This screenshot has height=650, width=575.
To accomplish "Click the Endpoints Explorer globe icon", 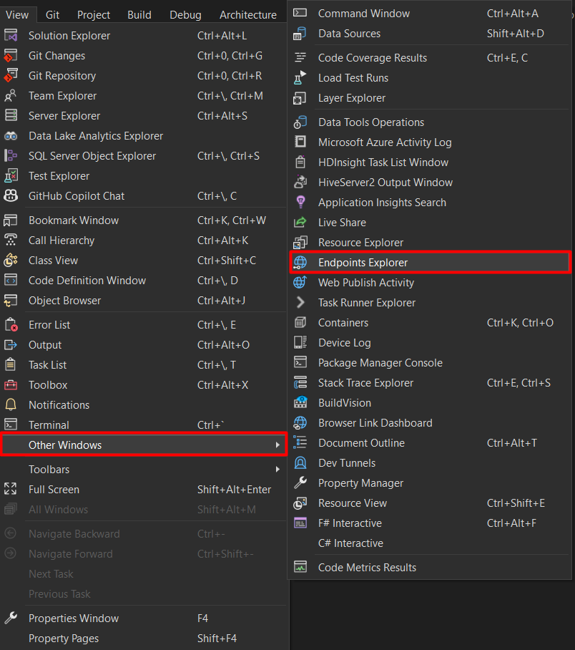I will click(x=300, y=262).
